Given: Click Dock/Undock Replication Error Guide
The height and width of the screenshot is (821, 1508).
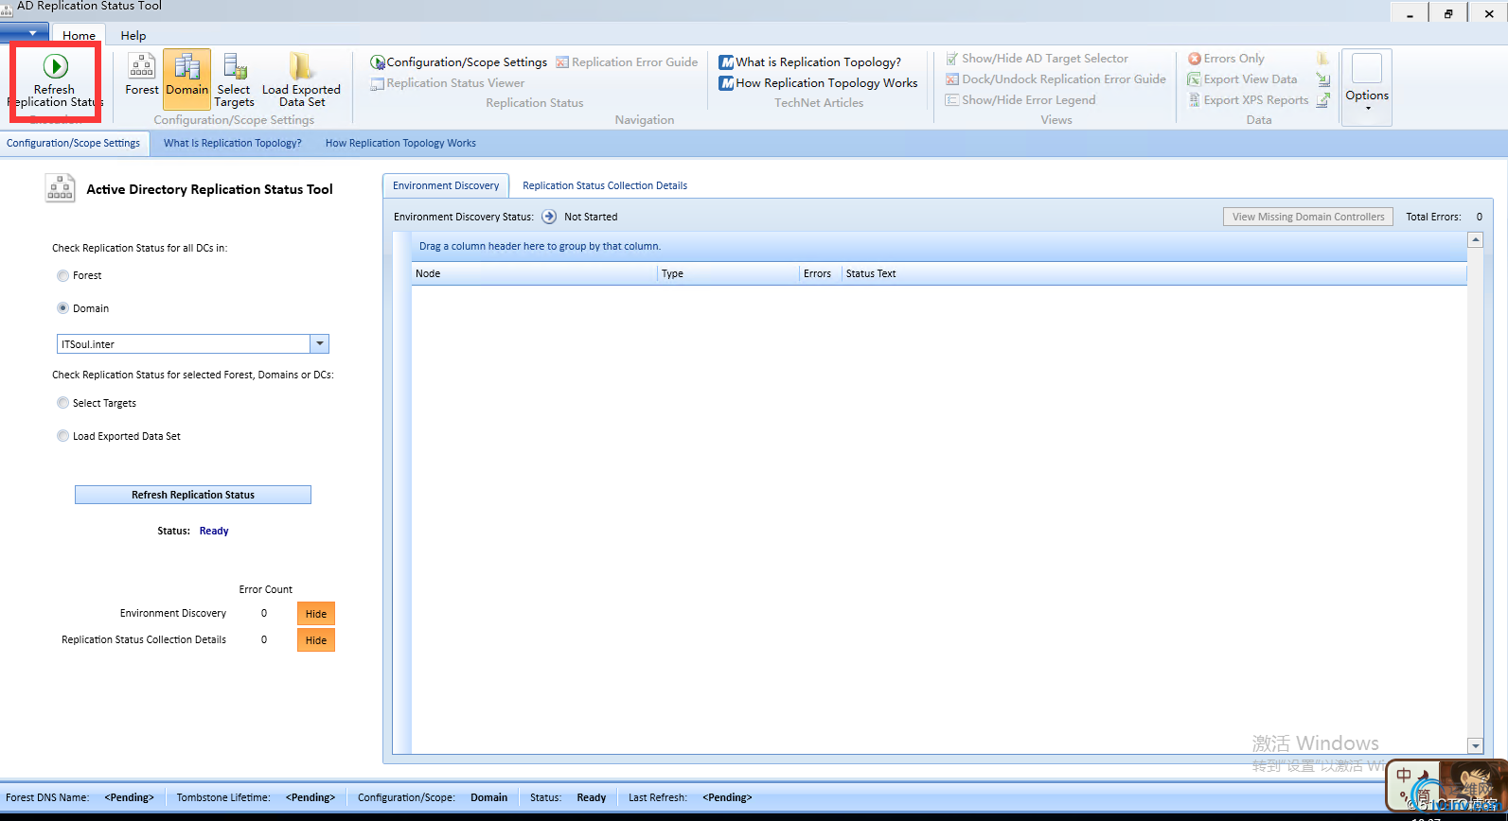Looking at the screenshot, I should [1056, 79].
